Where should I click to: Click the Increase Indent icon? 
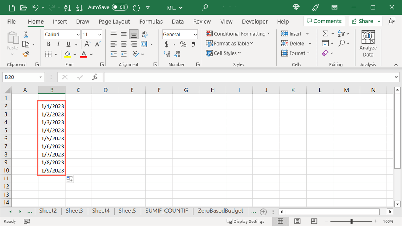[124, 54]
